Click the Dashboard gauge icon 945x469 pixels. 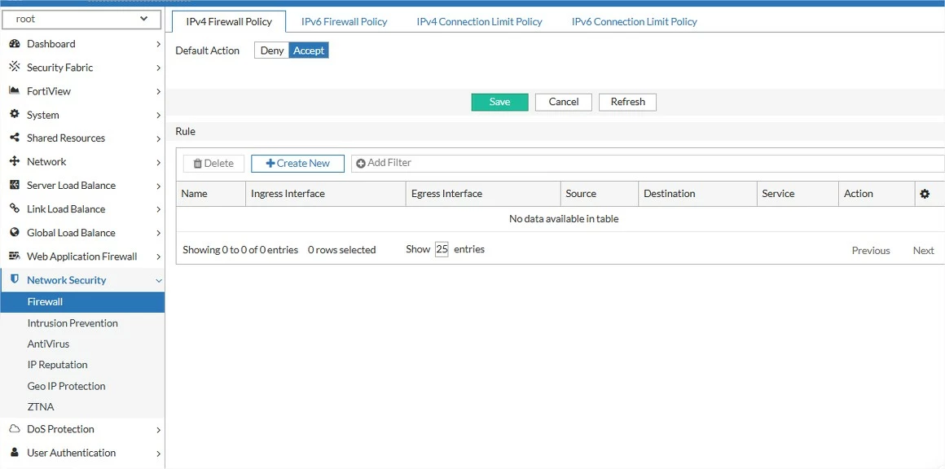point(15,44)
